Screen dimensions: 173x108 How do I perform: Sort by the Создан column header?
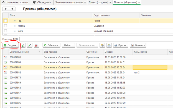[118, 52]
